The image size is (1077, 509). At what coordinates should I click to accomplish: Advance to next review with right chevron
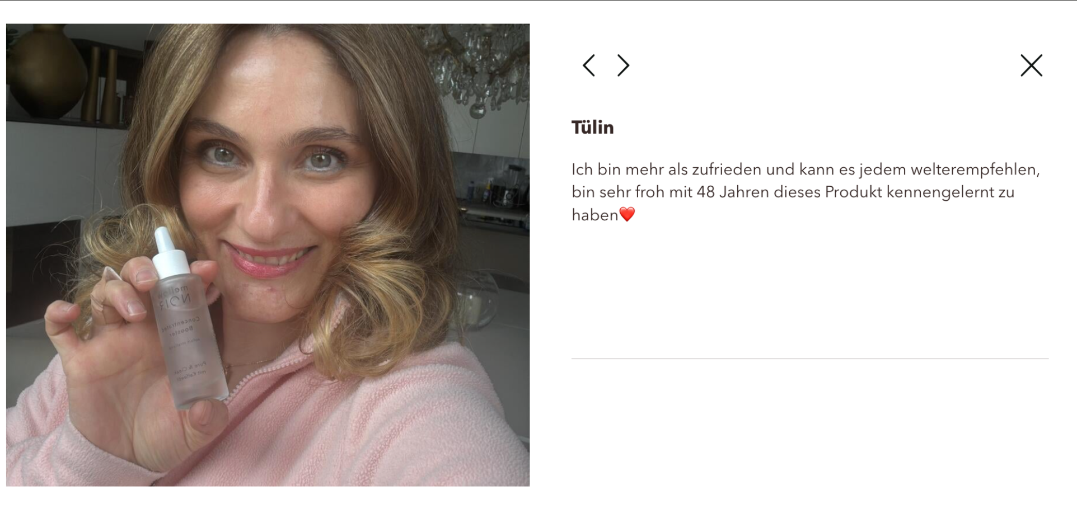click(623, 65)
